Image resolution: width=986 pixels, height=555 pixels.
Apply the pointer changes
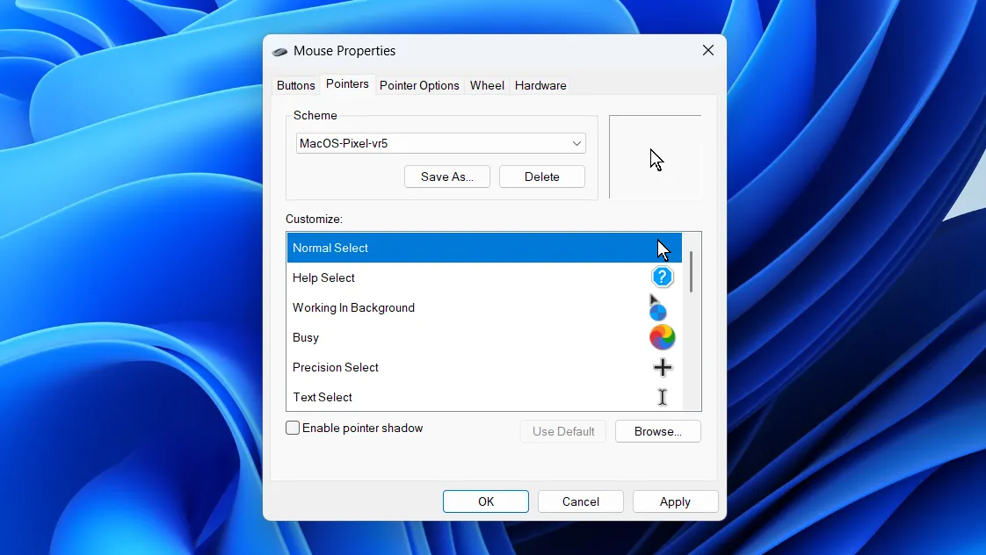point(675,501)
